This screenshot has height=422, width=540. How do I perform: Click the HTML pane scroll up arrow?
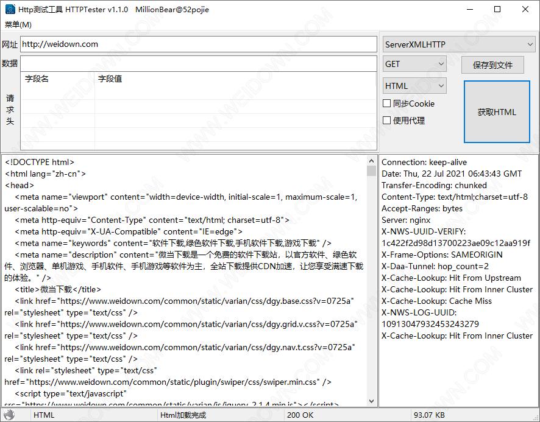pos(371,161)
